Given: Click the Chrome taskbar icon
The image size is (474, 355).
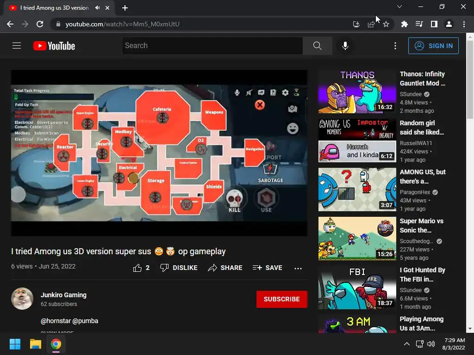Looking at the screenshot, I should pos(56,344).
